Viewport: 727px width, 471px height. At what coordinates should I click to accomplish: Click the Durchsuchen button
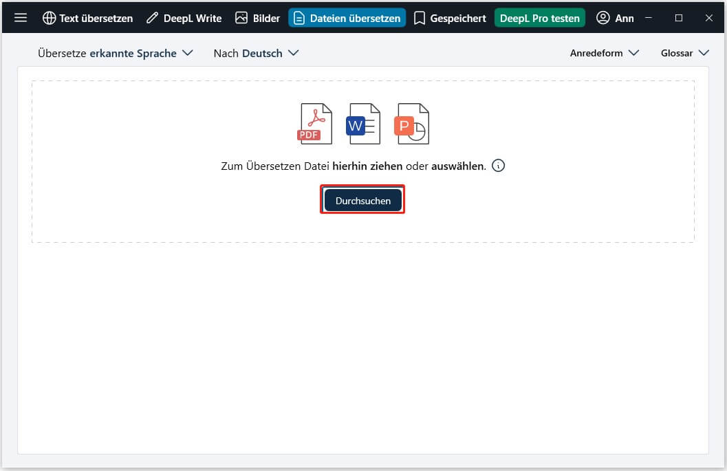[362, 200]
